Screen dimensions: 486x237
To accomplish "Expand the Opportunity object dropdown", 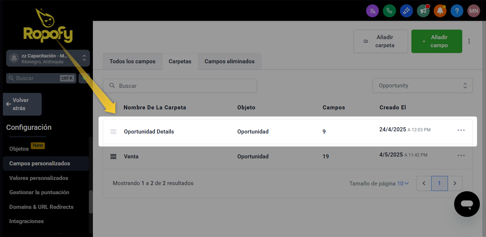I will (x=422, y=86).
